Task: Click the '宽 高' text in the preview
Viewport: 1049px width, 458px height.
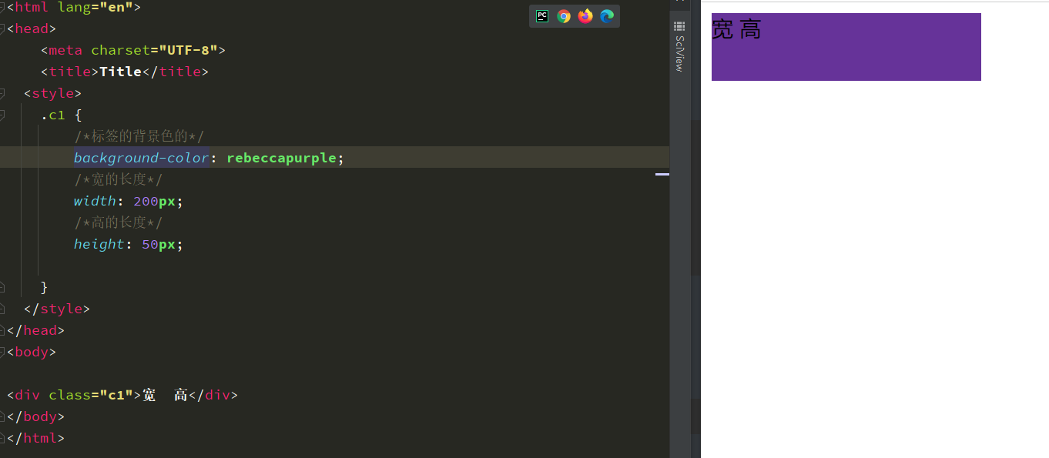Action: coord(736,29)
